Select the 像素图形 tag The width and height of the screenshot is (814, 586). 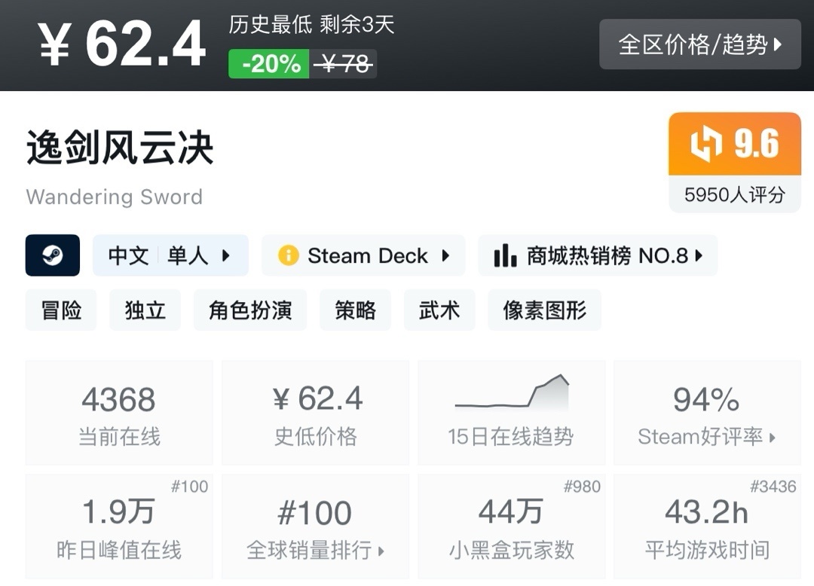545,310
